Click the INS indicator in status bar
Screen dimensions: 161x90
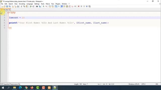pos(157,84)
